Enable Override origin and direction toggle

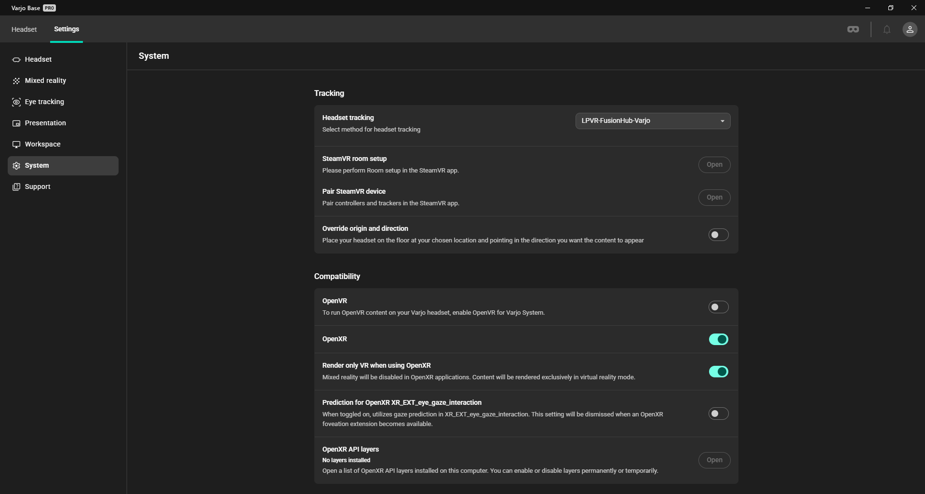pyautogui.click(x=718, y=235)
